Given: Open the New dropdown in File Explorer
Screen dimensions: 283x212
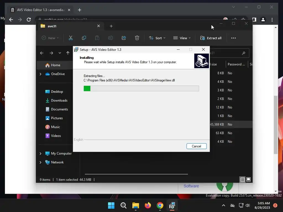Looking at the screenshot, I should click(x=50, y=38).
